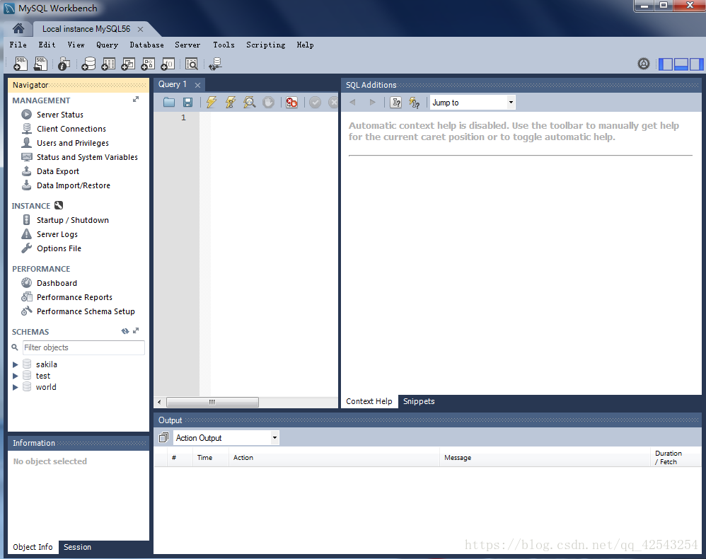Open script file folder icon in Query 1
Screen dimensions: 706x559
pos(169,103)
